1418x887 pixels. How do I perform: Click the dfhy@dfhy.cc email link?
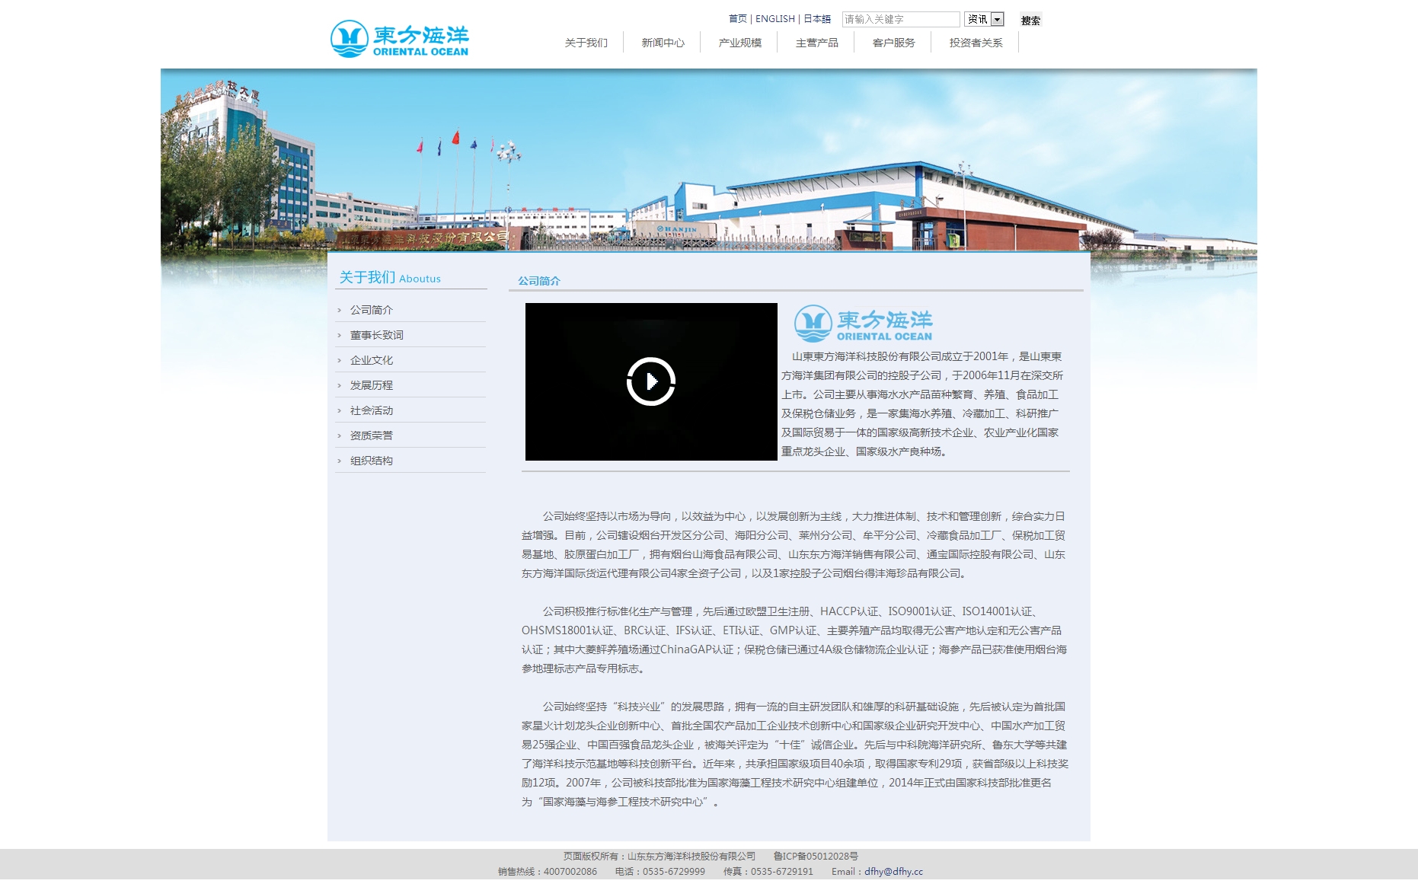[893, 872]
